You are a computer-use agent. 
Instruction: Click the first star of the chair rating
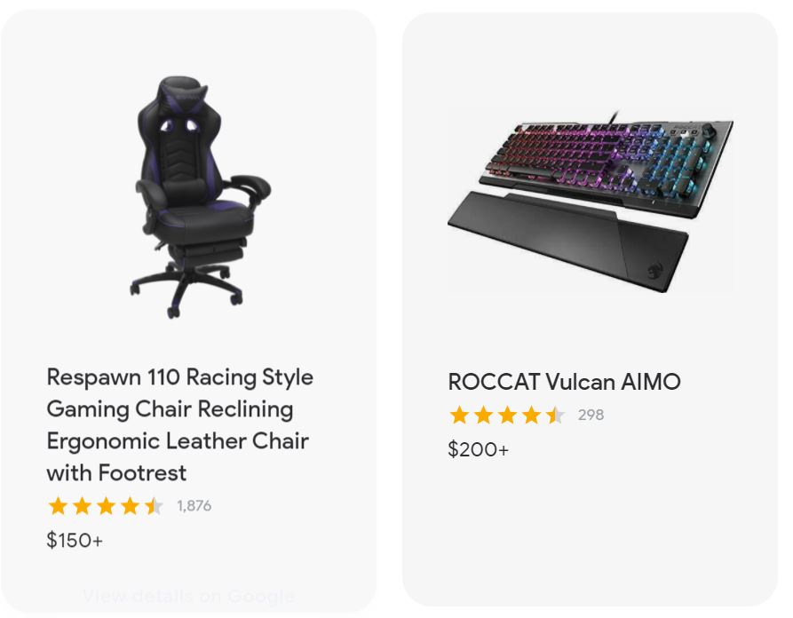[x=58, y=506]
